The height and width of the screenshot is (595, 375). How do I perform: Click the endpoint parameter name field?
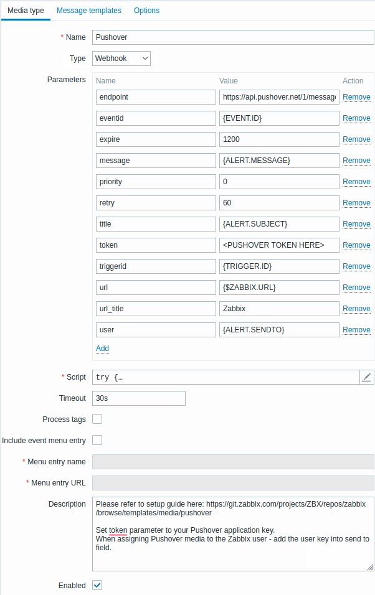tap(156, 97)
